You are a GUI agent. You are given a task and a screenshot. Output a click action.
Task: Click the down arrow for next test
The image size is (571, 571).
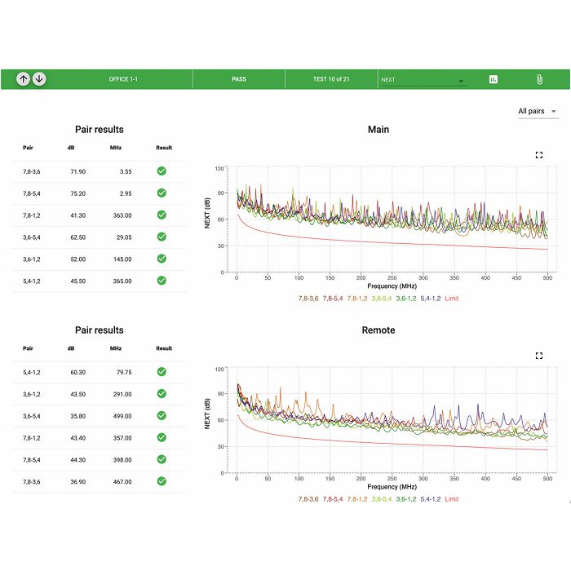coord(39,79)
